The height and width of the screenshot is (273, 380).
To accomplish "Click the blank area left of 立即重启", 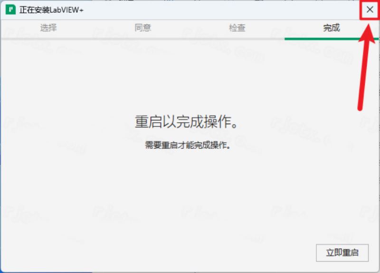I will [x=190, y=253].
